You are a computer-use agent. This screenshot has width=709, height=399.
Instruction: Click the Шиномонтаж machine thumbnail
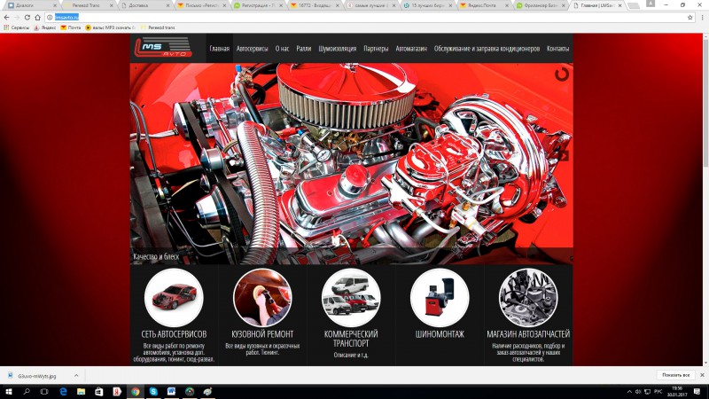click(x=440, y=297)
